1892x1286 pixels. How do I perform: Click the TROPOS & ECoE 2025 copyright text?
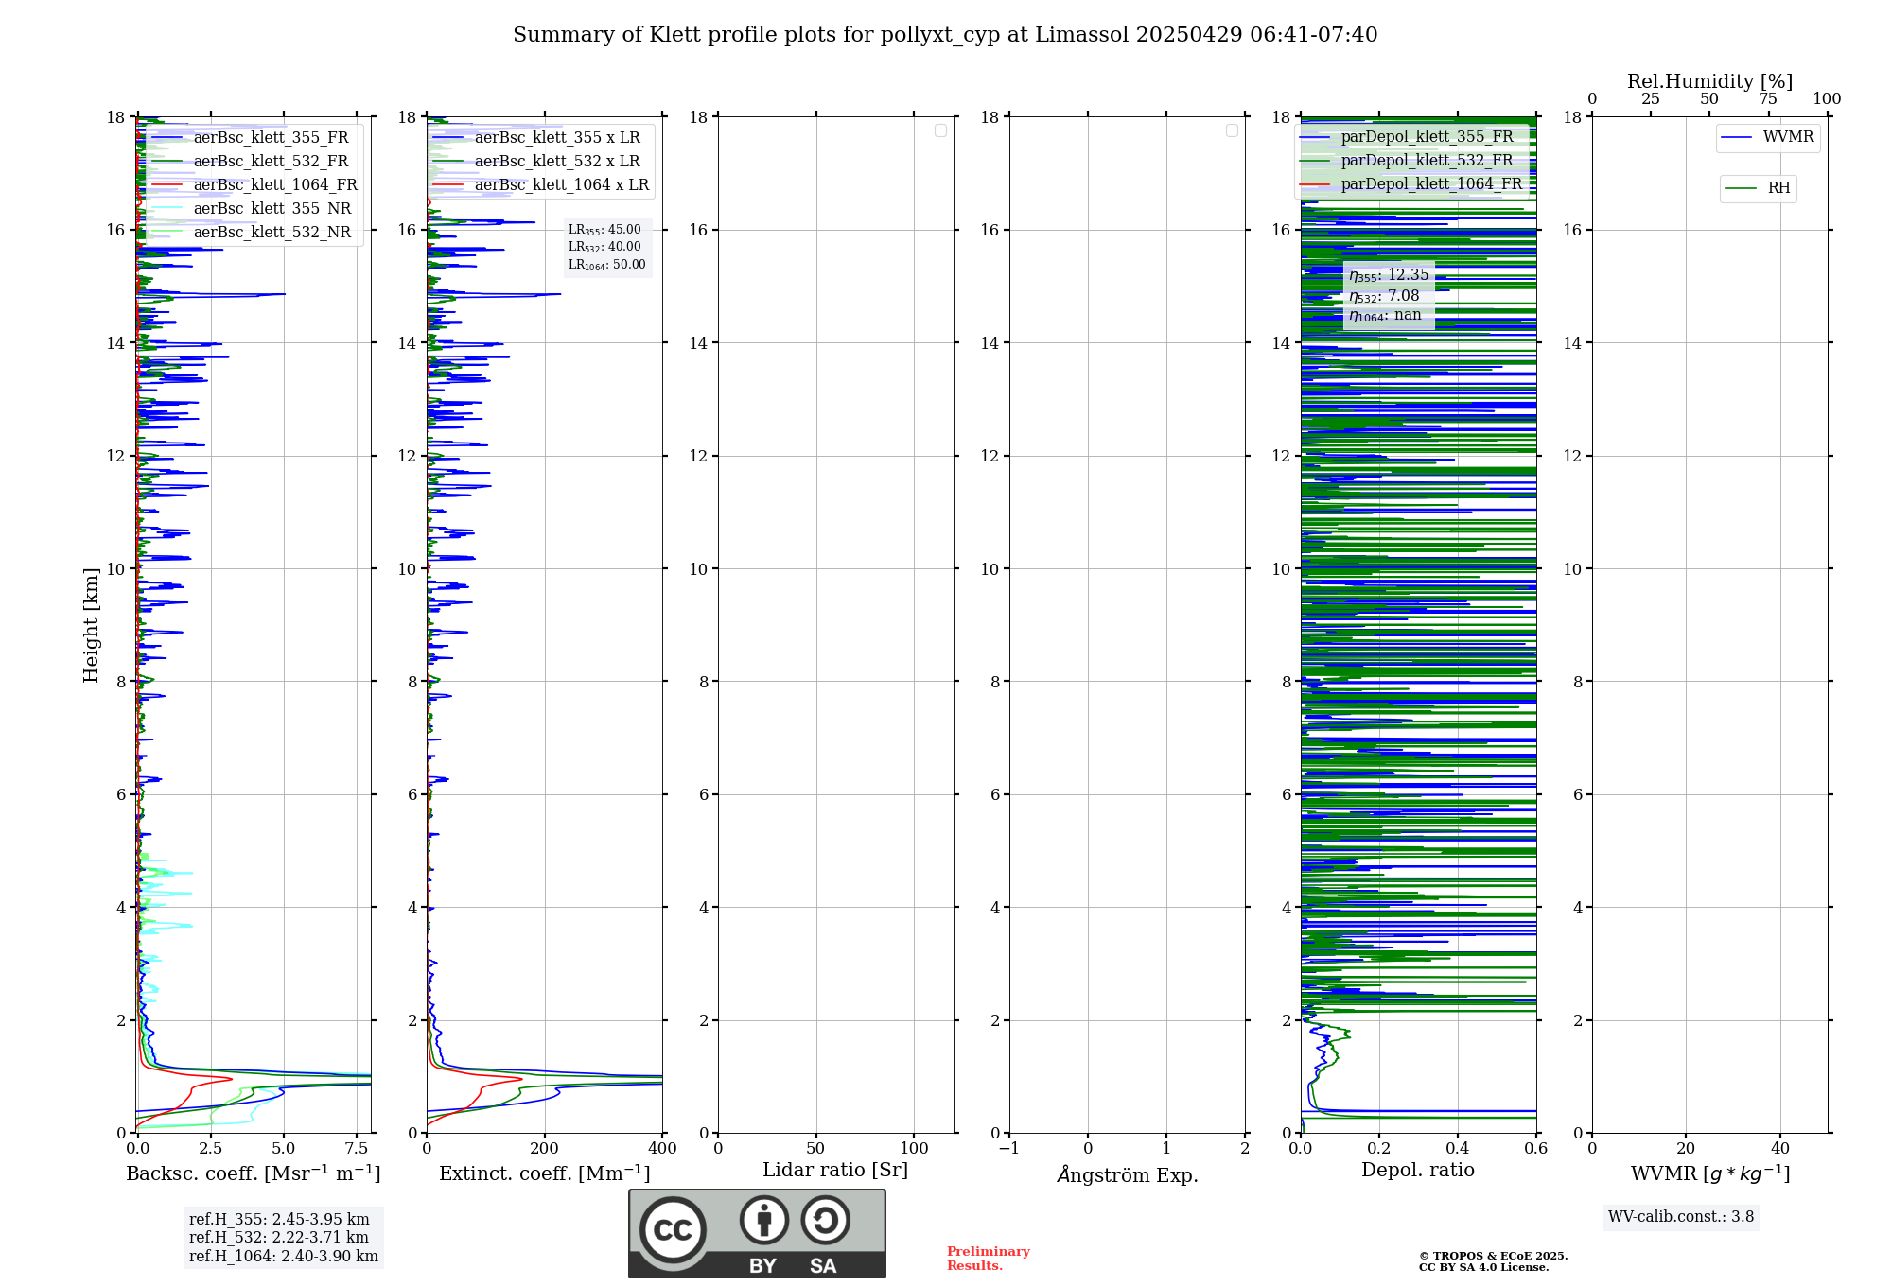tap(1493, 1256)
